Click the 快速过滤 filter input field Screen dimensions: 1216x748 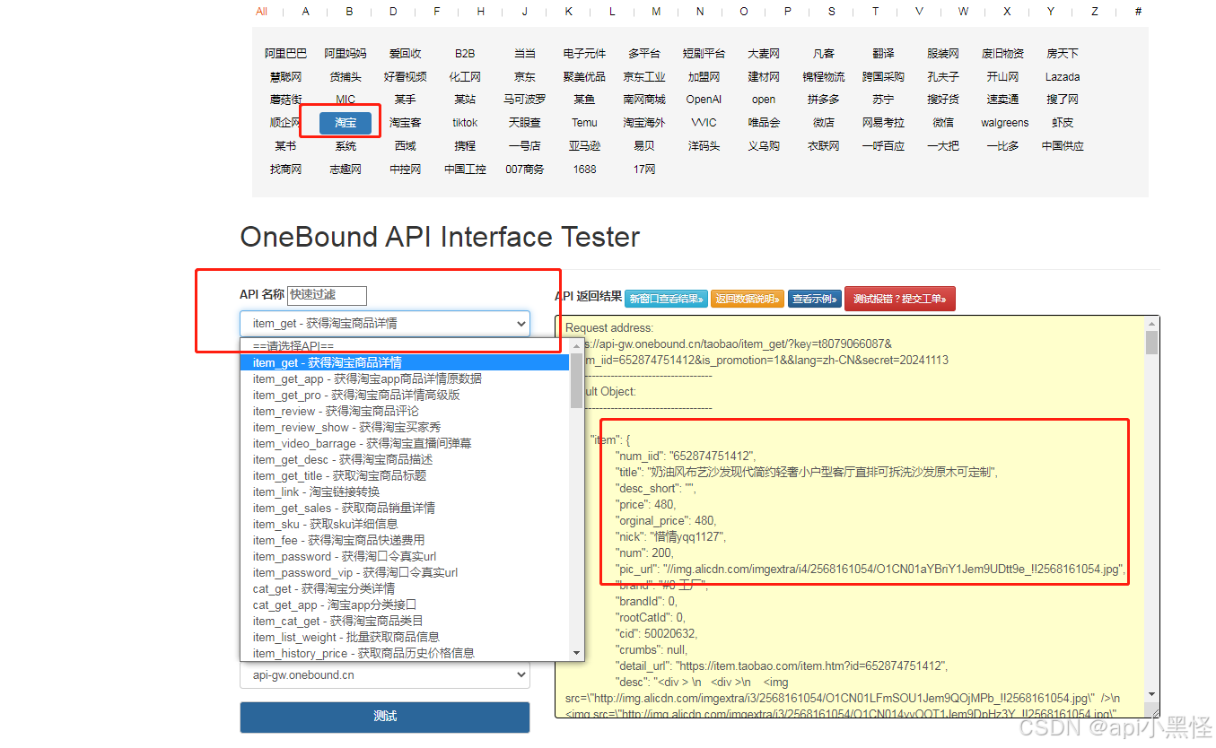coord(327,294)
